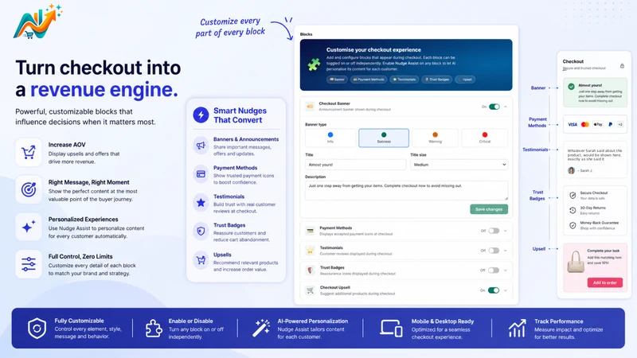Screen dimensions: 637x358
Task: Turn off the Checkout Banner toggle
Action: (x=494, y=107)
